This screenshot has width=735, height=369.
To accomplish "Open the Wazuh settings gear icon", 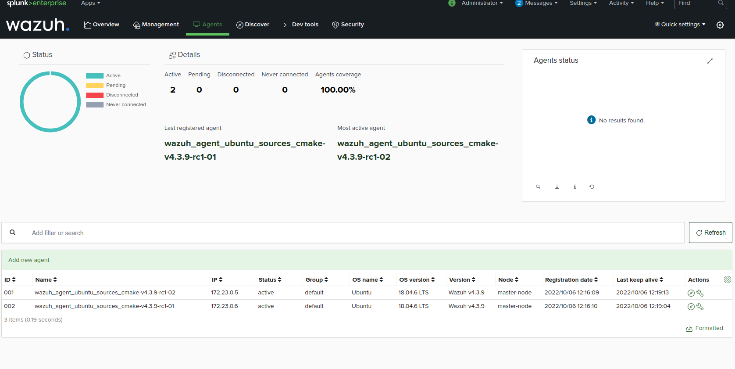I will [720, 25].
